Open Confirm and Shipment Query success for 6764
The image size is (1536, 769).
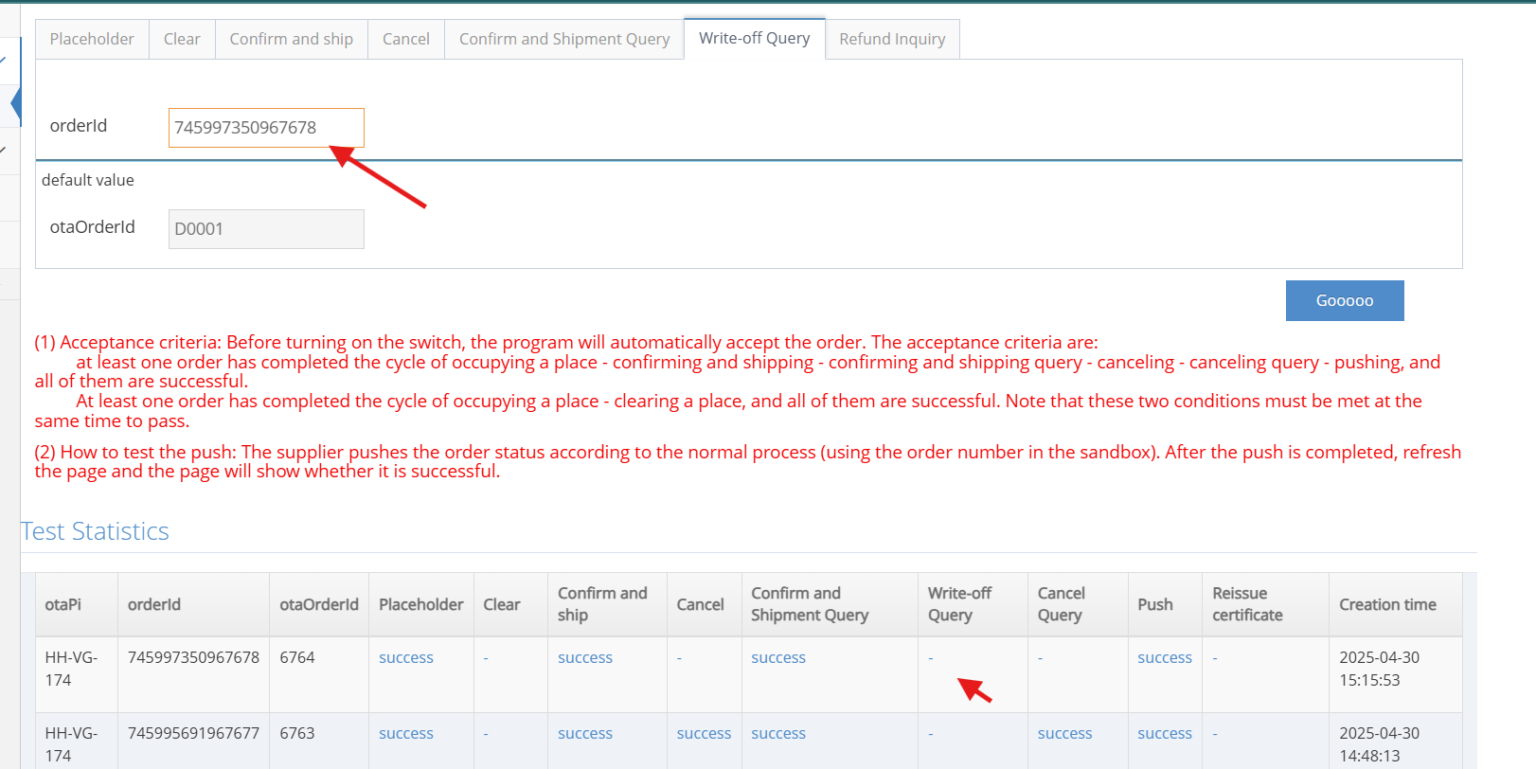(777, 657)
